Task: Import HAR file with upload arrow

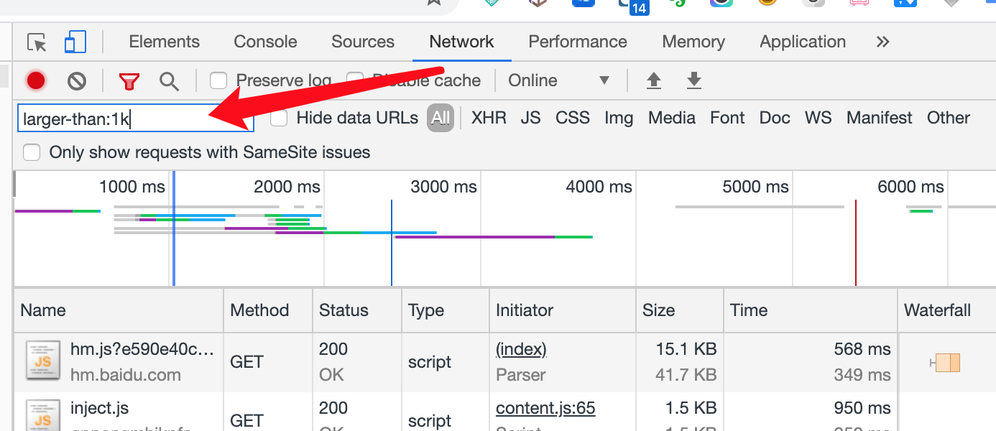Action: [653, 80]
